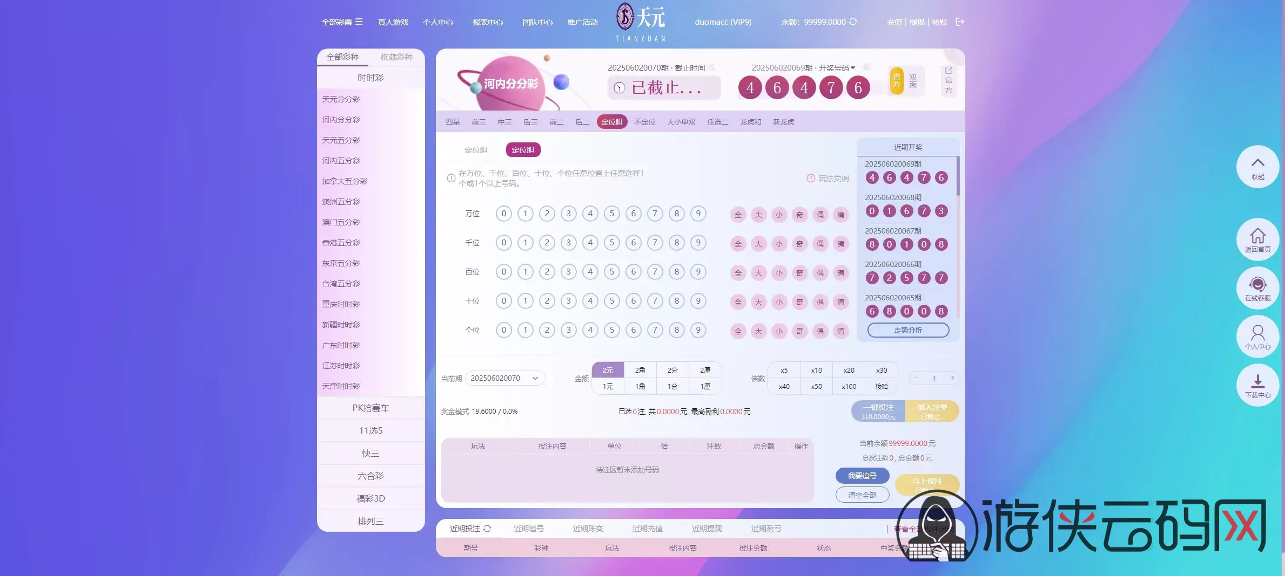
Task: Switch to the 龙虎和 tab
Action: click(751, 122)
